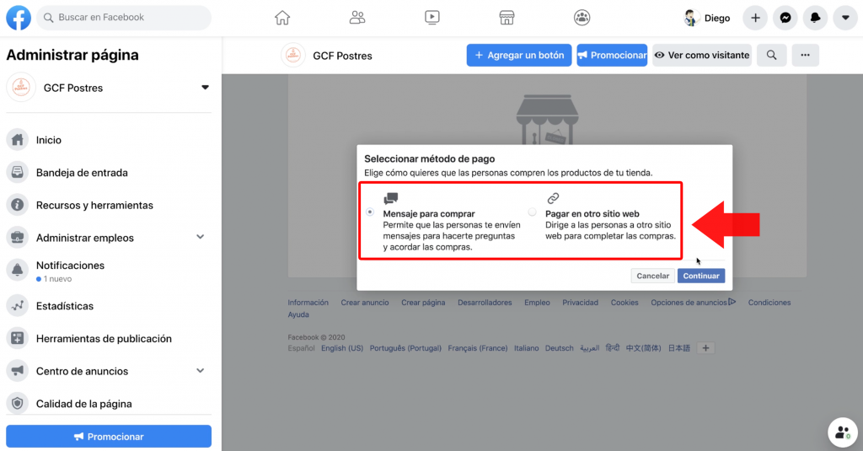The height and width of the screenshot is (451, 863).
Task: Expand the GCF Postres page selector
Action: [x=204, y=88]
